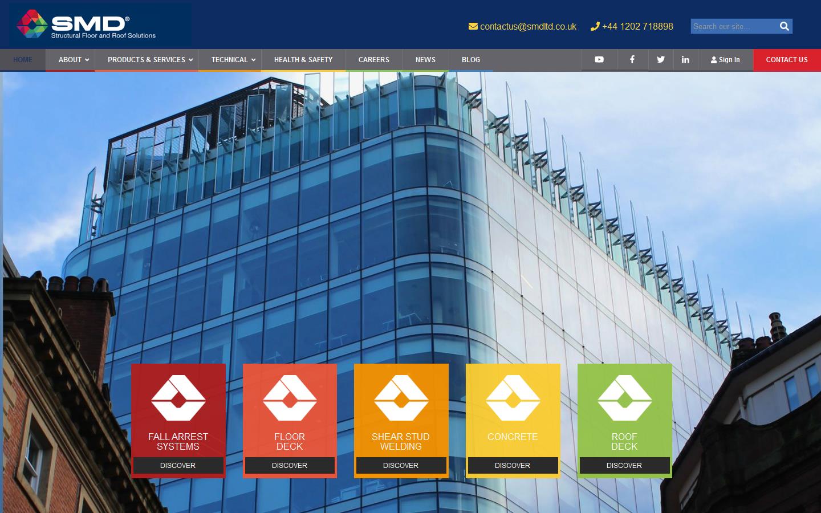Click the phone icon next to the number
The height and width of the screenshot is (513, 821).
[595, 26]
